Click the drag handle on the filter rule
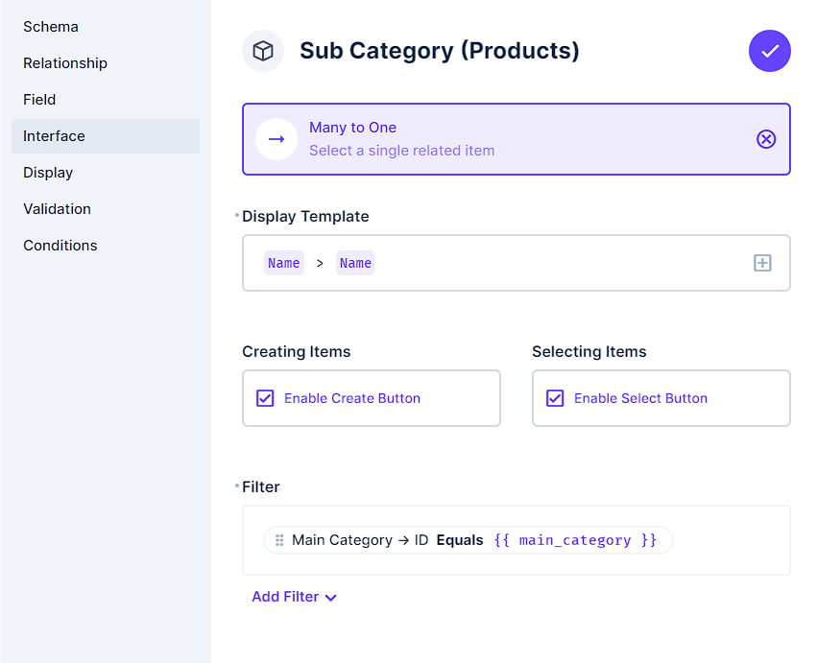The image size is (817, 663). click(x=277, y=539)
